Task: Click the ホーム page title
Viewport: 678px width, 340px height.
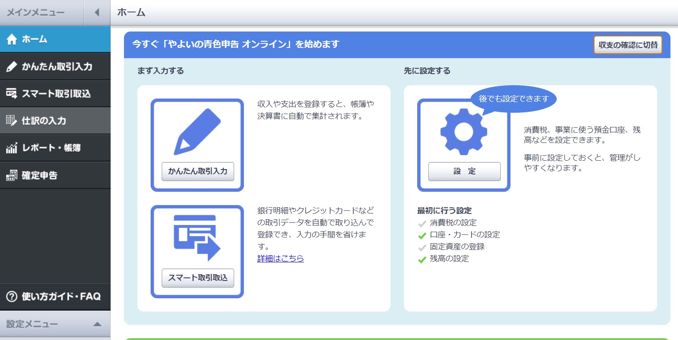Action: [x=132, y=12]
